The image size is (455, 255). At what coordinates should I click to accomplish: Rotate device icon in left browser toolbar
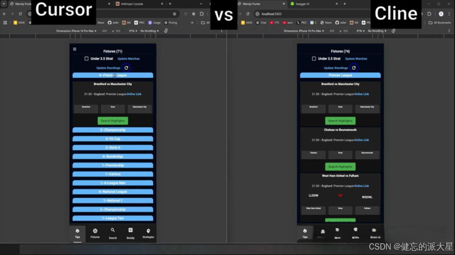click(x=166, y=31)
